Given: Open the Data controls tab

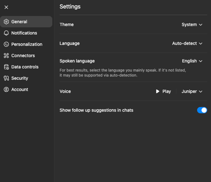Looking at the screenshot, I should (x=26, y=67).
